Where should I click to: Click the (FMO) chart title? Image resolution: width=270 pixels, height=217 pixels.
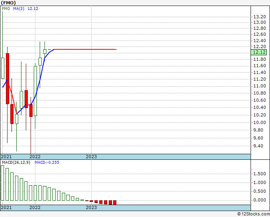(x=8, y=3)
